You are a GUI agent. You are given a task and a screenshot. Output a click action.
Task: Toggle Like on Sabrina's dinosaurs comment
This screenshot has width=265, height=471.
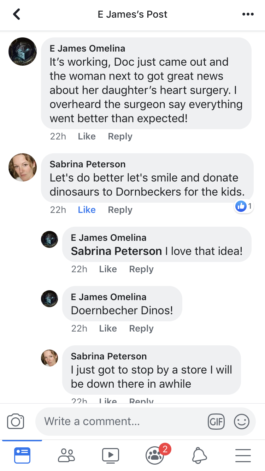[x=87, y=210]
